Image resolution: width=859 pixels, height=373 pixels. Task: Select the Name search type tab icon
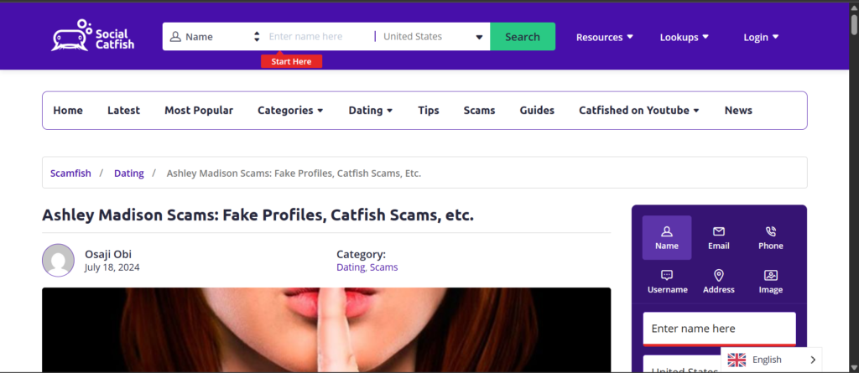coord(667,231)
